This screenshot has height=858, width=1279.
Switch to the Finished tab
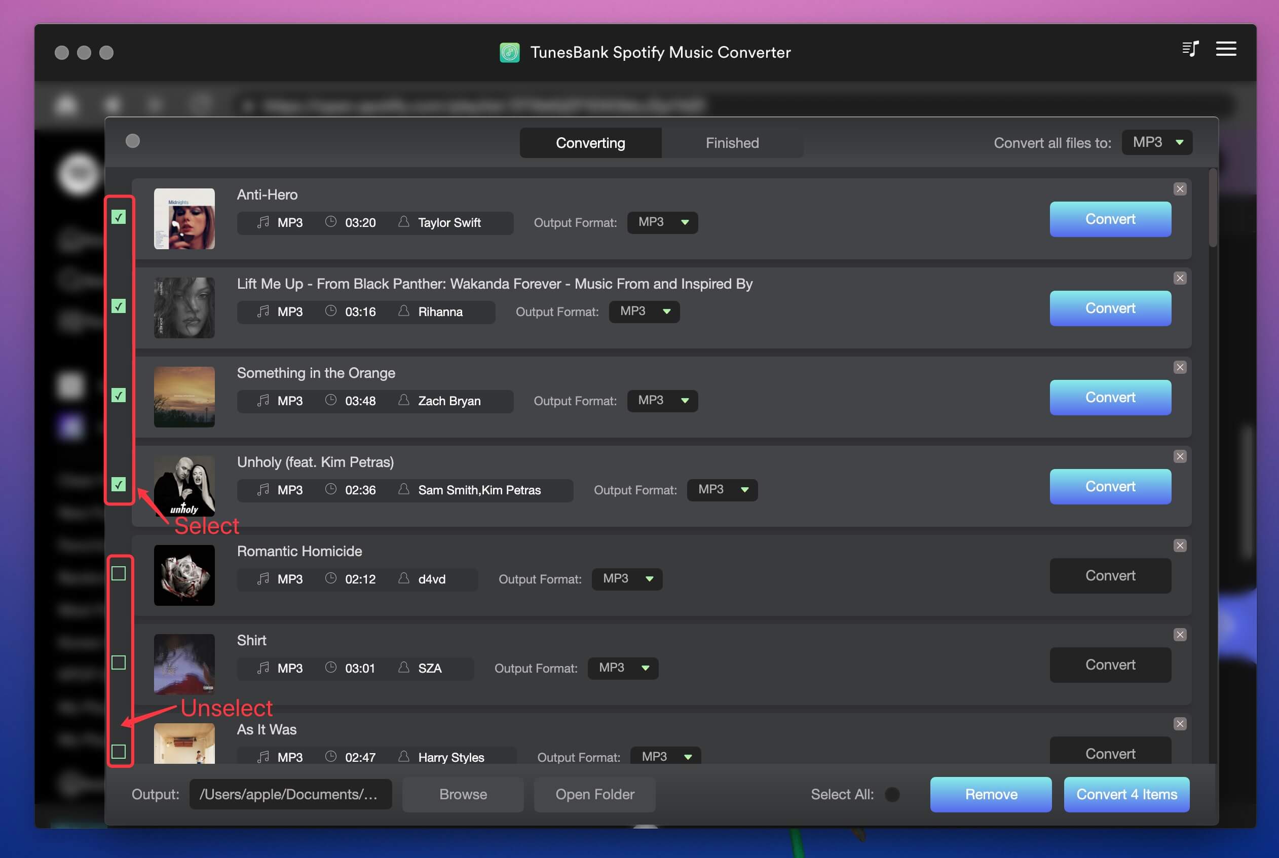[732, 142]
